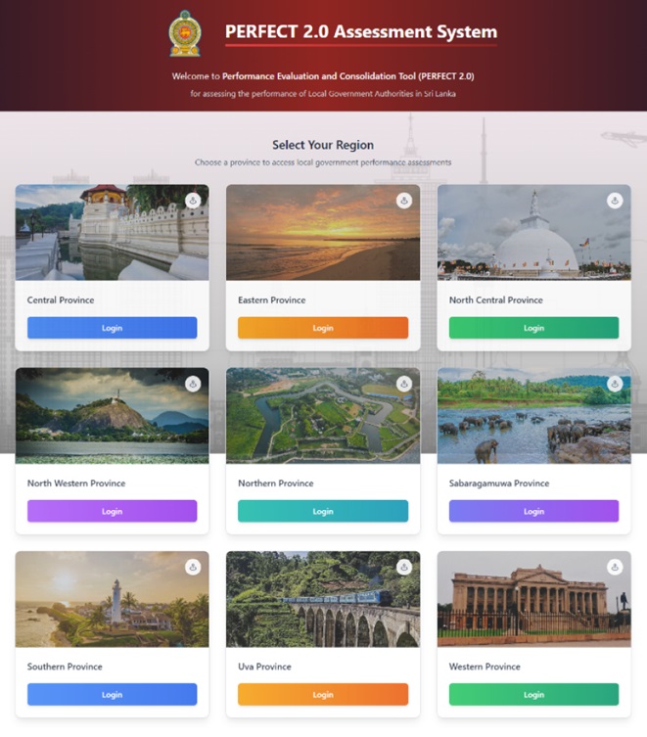Select the Western Province Login button

(533, 694)
